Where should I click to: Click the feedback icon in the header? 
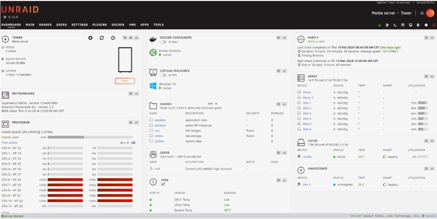coord(403,25)
